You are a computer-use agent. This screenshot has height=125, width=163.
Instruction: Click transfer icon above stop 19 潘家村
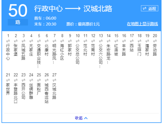point(147,41)
